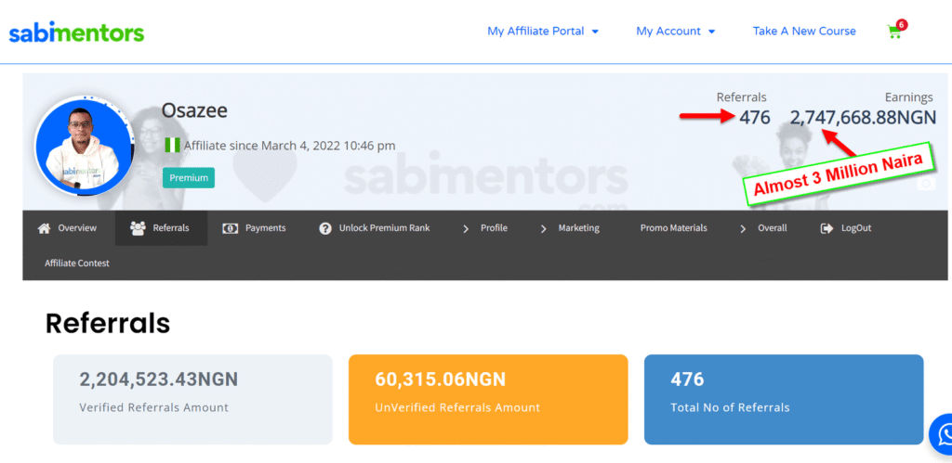The height and width of the screenshot is (463, 952).
Task: Go to the Affiliate Contest tab
Action: tap(77, 264)
